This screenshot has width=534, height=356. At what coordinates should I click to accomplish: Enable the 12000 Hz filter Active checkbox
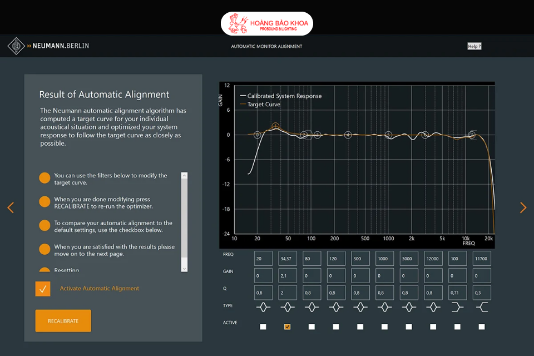[433, 327]
